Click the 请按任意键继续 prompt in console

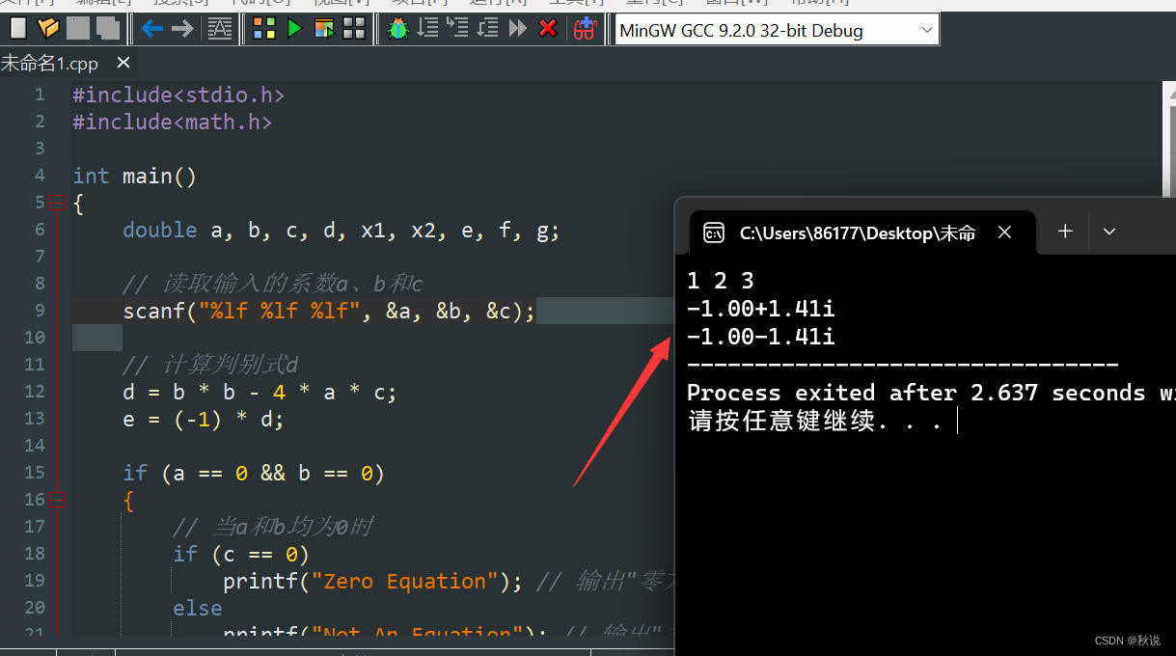pyautogui.click(x=815, y=421)
